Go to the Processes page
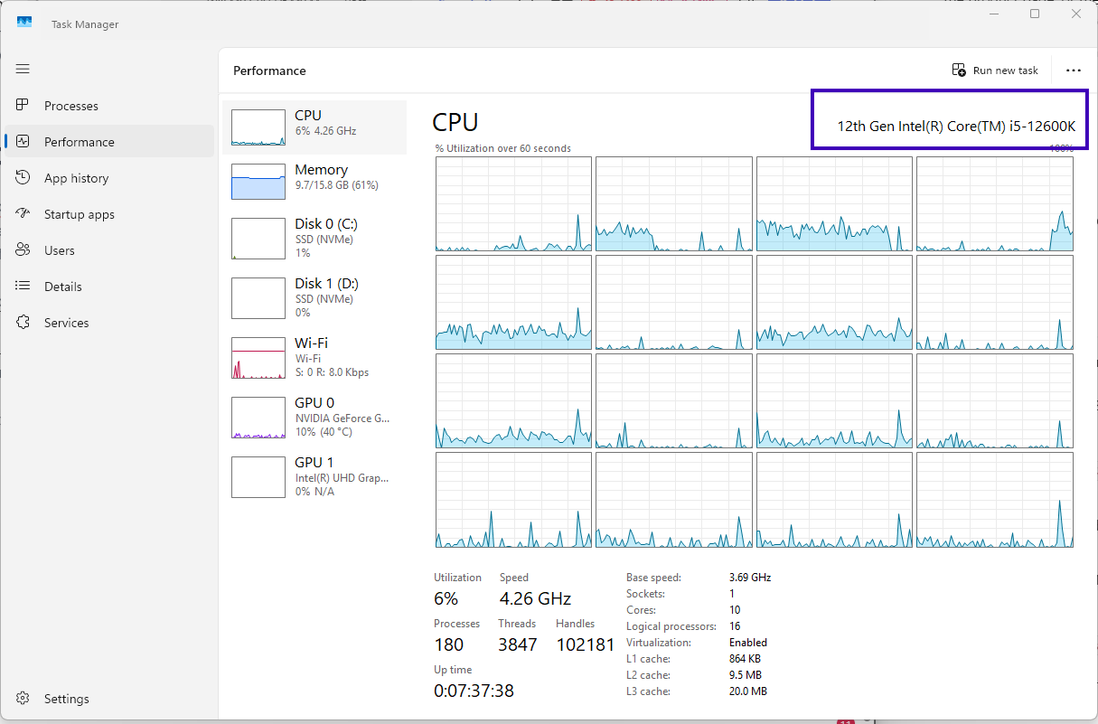 (108, 106)
